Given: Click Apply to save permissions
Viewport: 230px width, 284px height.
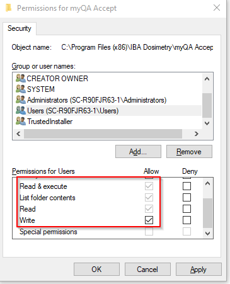Looking at the screenshot, I should pyautogui.click(x=198, y=270).
